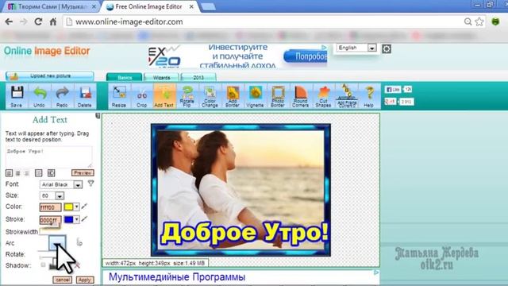Click the Preview button

tap(83, 173)
